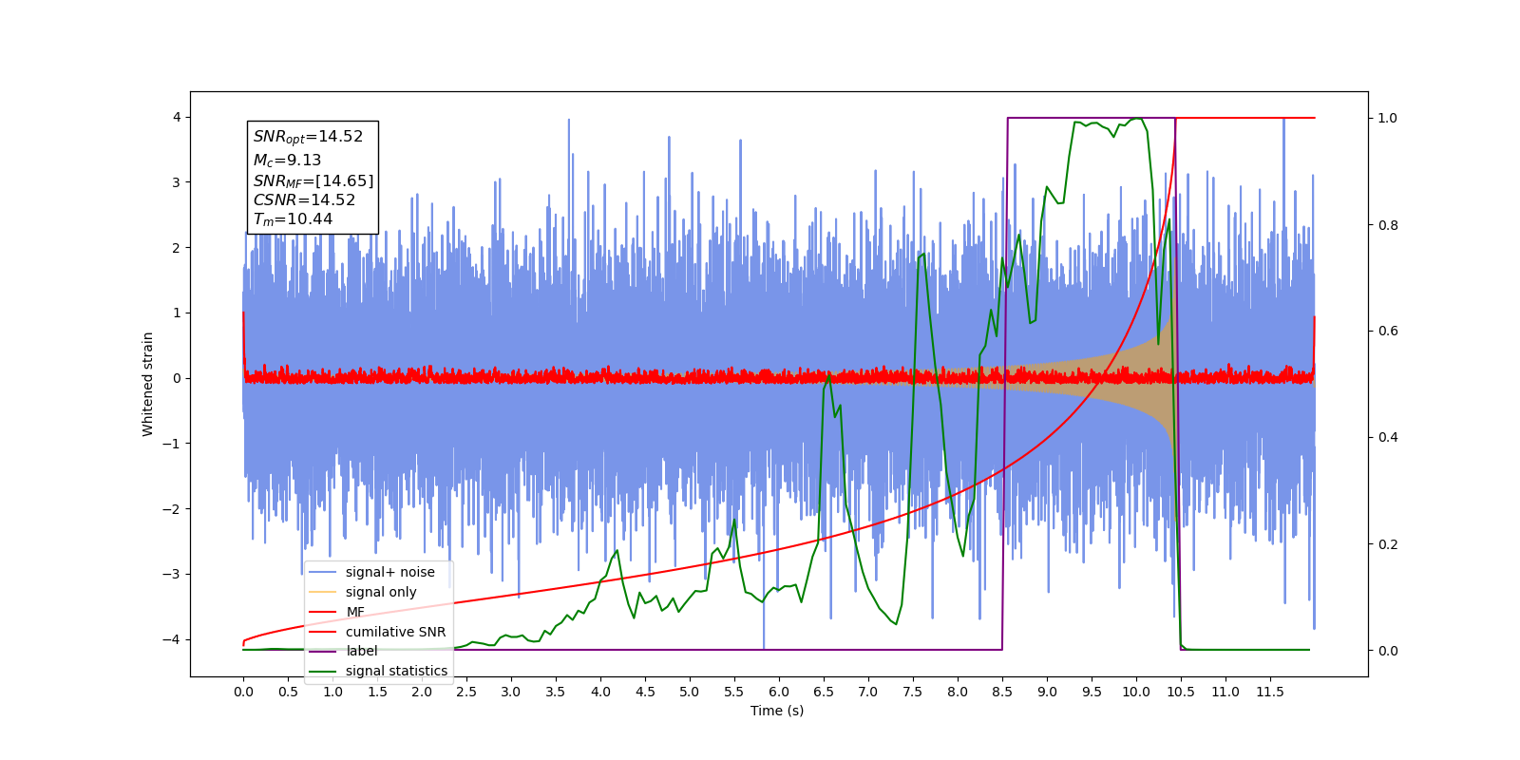This screenshot has width=1520, height=760.
Task: Click the x-axis tick label 4.0
Action: [600, 692]
